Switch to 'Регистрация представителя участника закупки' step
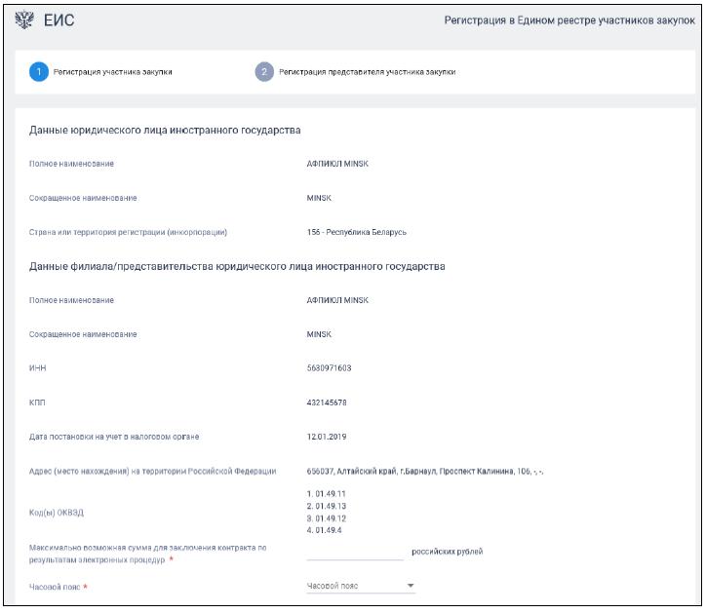The image size is (706, 613). [367, 71]
